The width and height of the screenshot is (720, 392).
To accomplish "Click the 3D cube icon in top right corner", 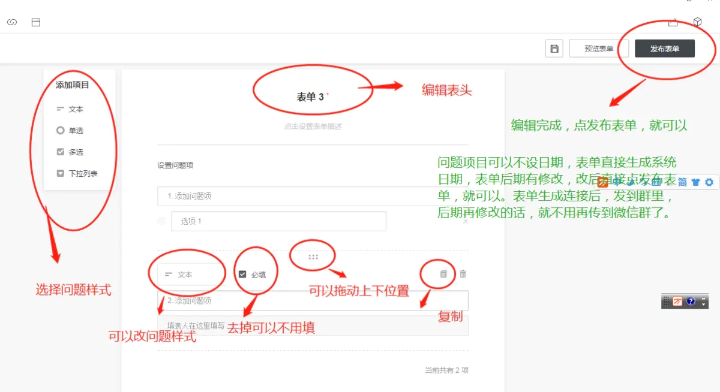I will [x=697, y=21].
